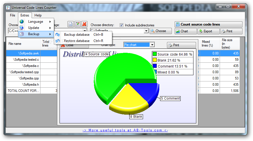The width and height of the screenshot is (253, 141).
Task: Open the Help menu
Action: [x=38, y=15]
